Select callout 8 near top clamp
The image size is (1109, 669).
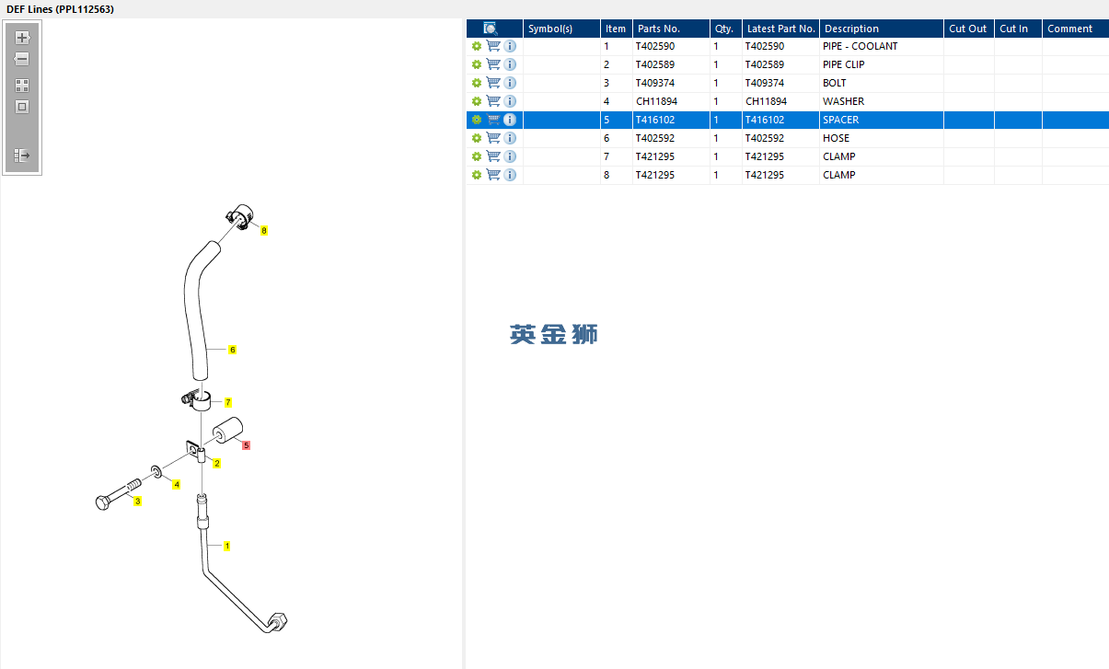(264, 230)
